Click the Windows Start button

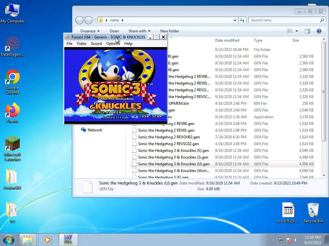click(9, 240)
